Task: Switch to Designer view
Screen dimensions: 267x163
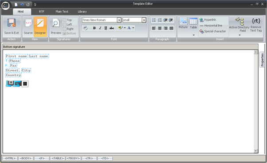Action: (40, 27)
